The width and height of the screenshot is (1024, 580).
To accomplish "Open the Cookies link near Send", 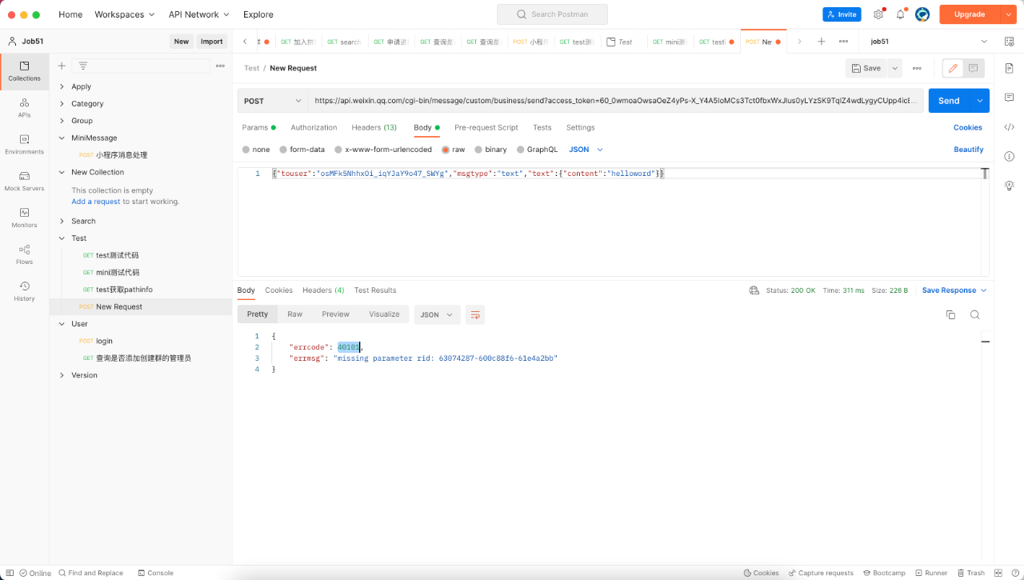I will (968, 128).
